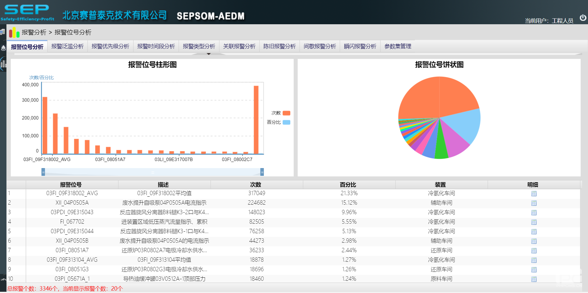The image size is (588, 293).
Task: Switch to the 报警时间段分析 tab
Action: pos(156,46)
